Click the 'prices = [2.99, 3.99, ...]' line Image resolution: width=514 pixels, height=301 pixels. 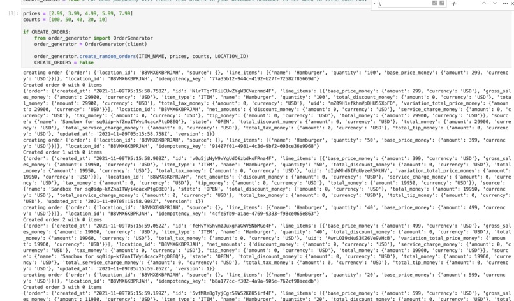(78, 13)
